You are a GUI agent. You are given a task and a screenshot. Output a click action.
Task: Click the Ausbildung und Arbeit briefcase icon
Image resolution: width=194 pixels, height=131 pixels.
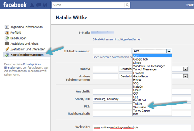pos(7,44)
